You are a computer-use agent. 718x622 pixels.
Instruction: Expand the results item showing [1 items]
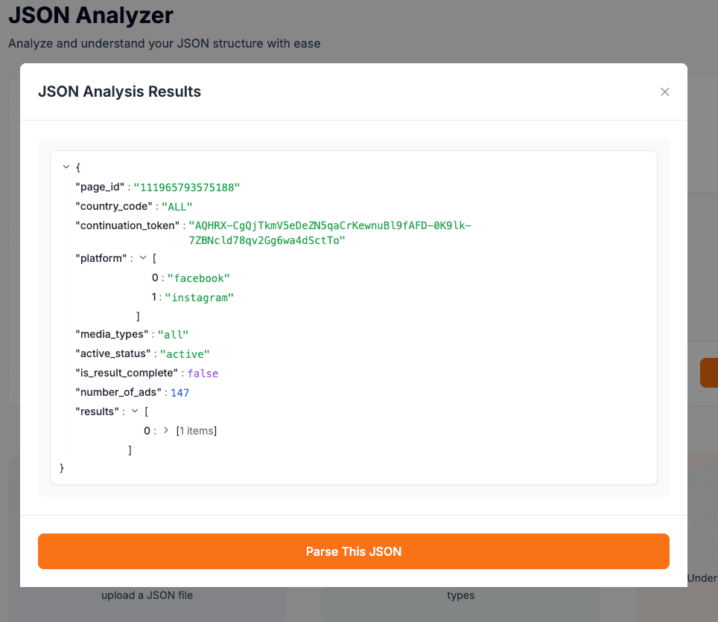click(165, 430)
